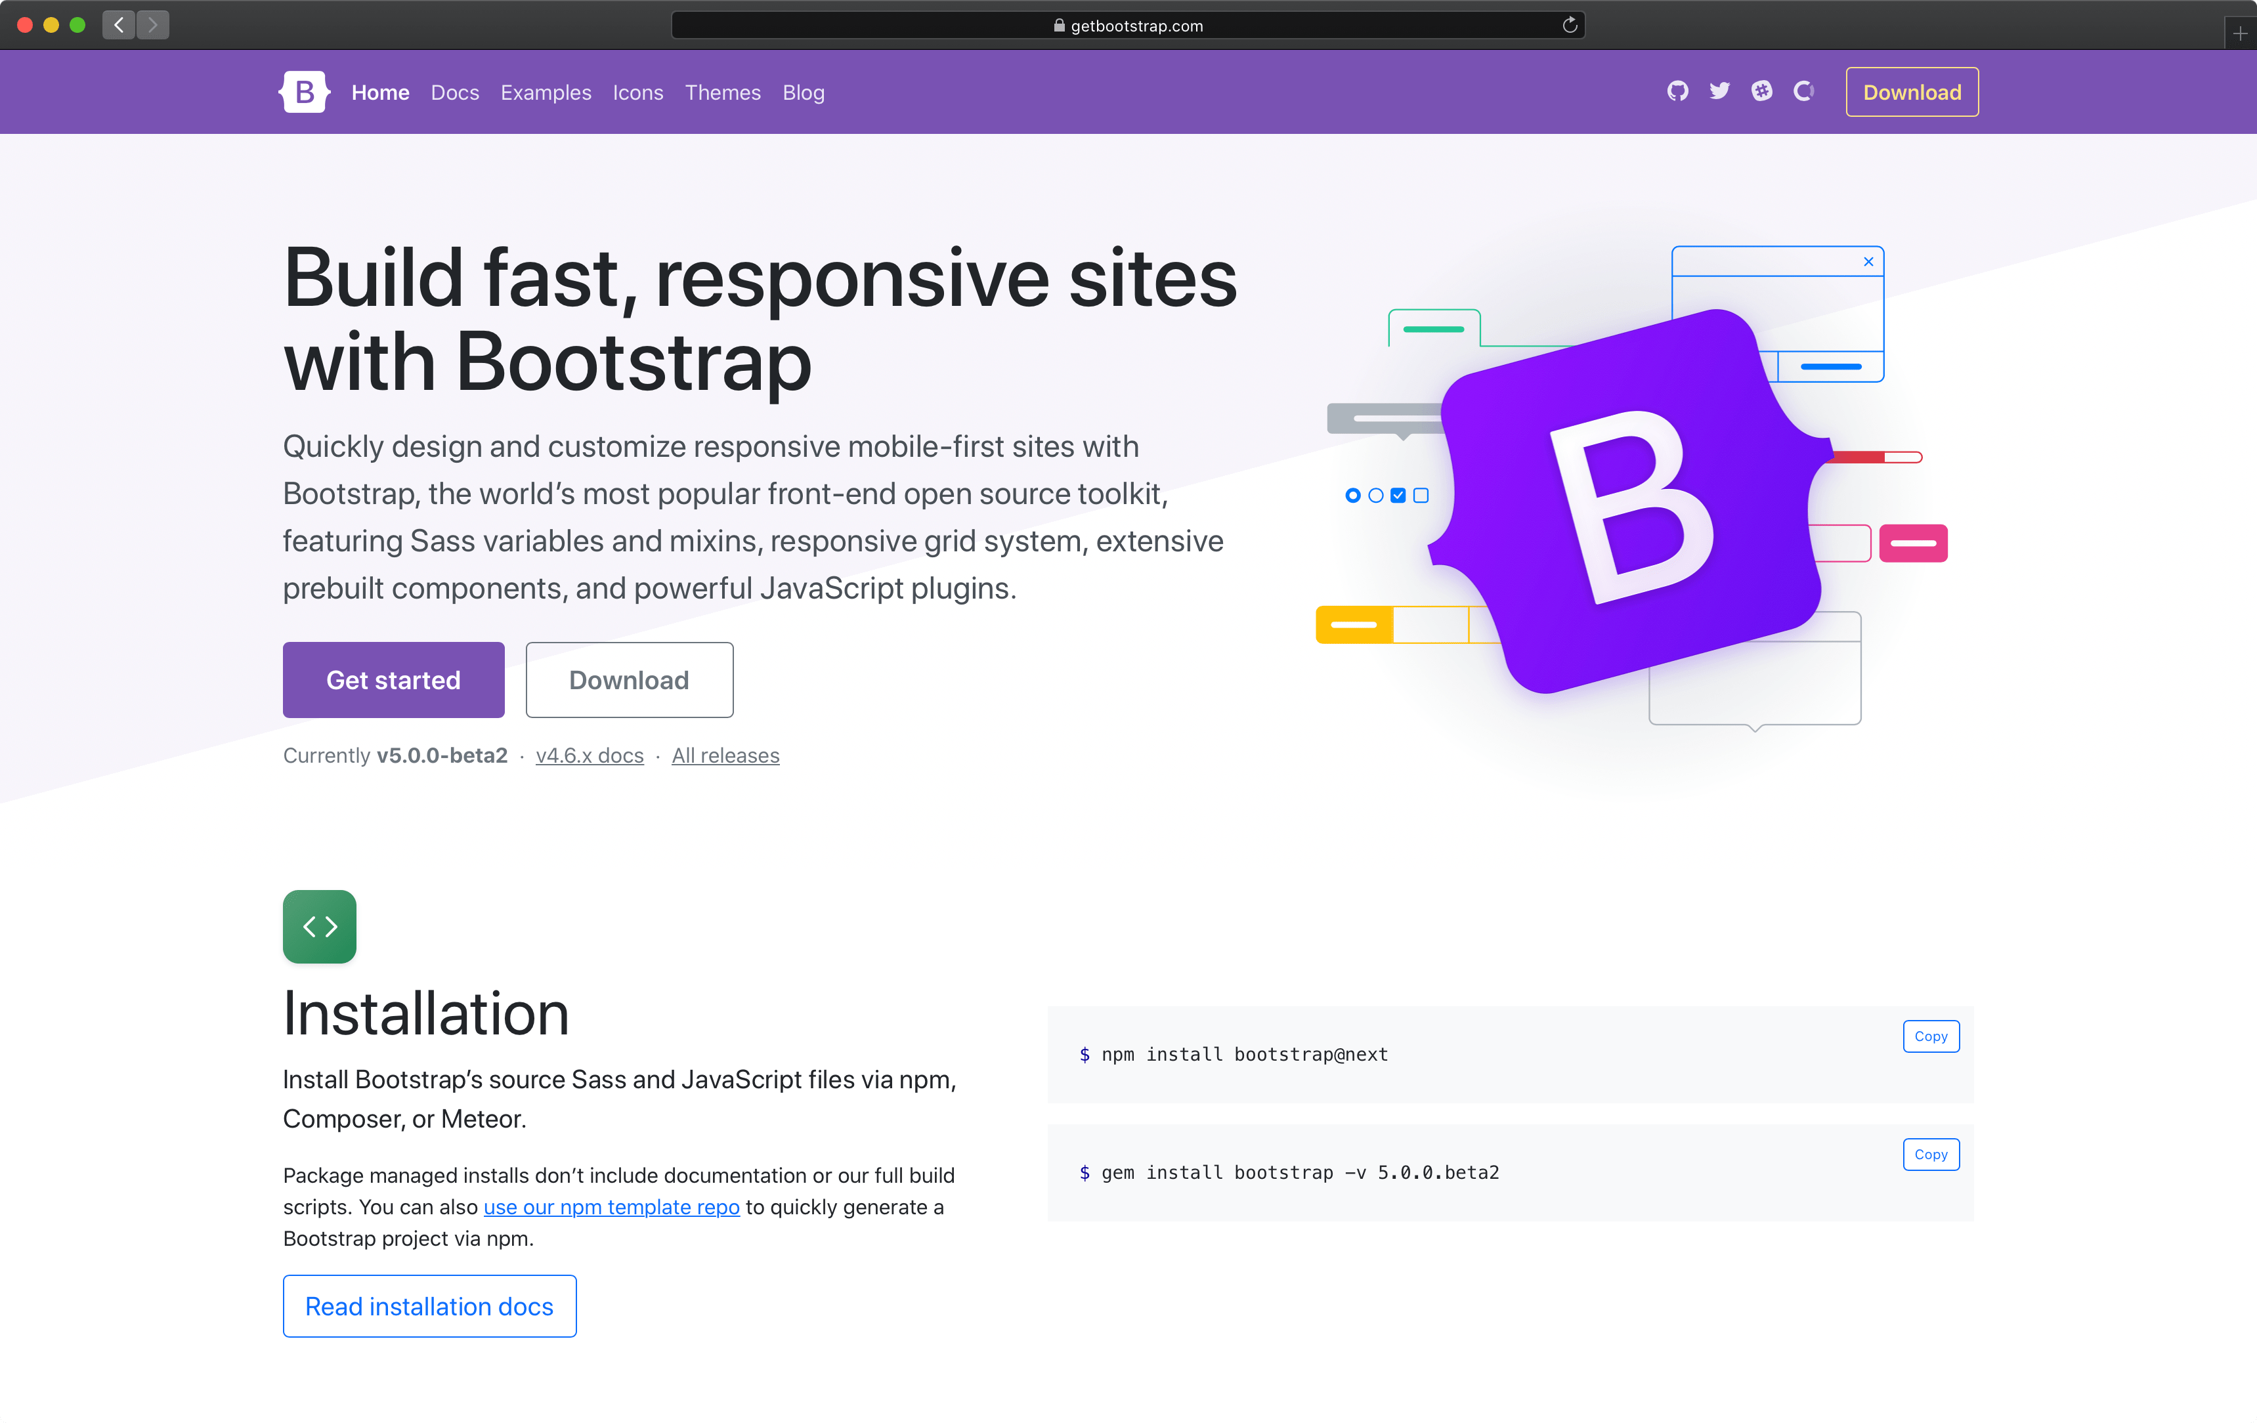The image size is (2257, 1423).
Task: Click the code bracket icon above Installation
Action: pyautogui.click(x=320, y=925)
